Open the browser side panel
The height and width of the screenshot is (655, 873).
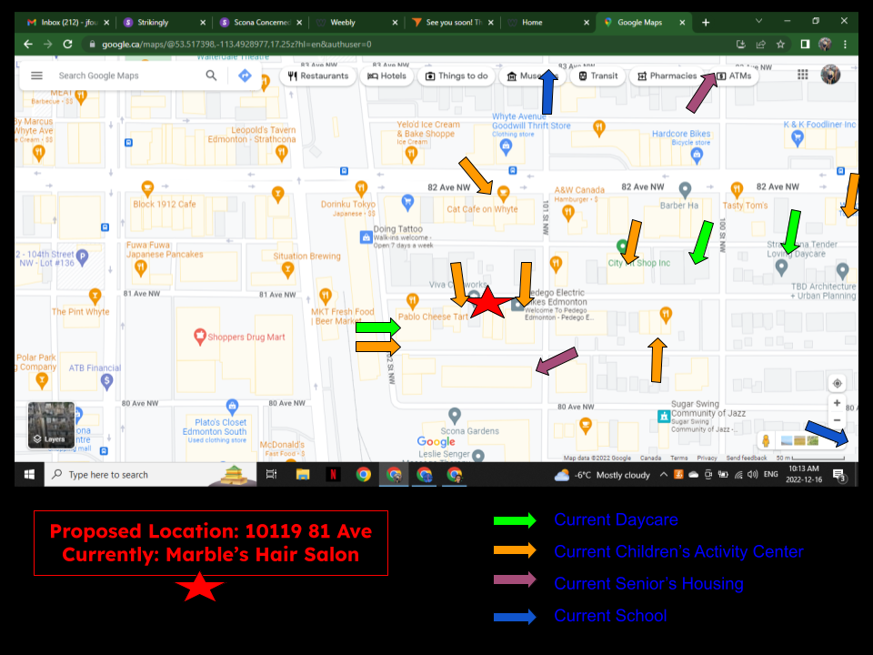805,44
